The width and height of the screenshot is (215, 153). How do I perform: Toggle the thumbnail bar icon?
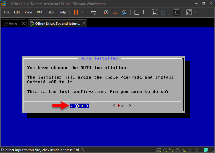tap(146, 12)
